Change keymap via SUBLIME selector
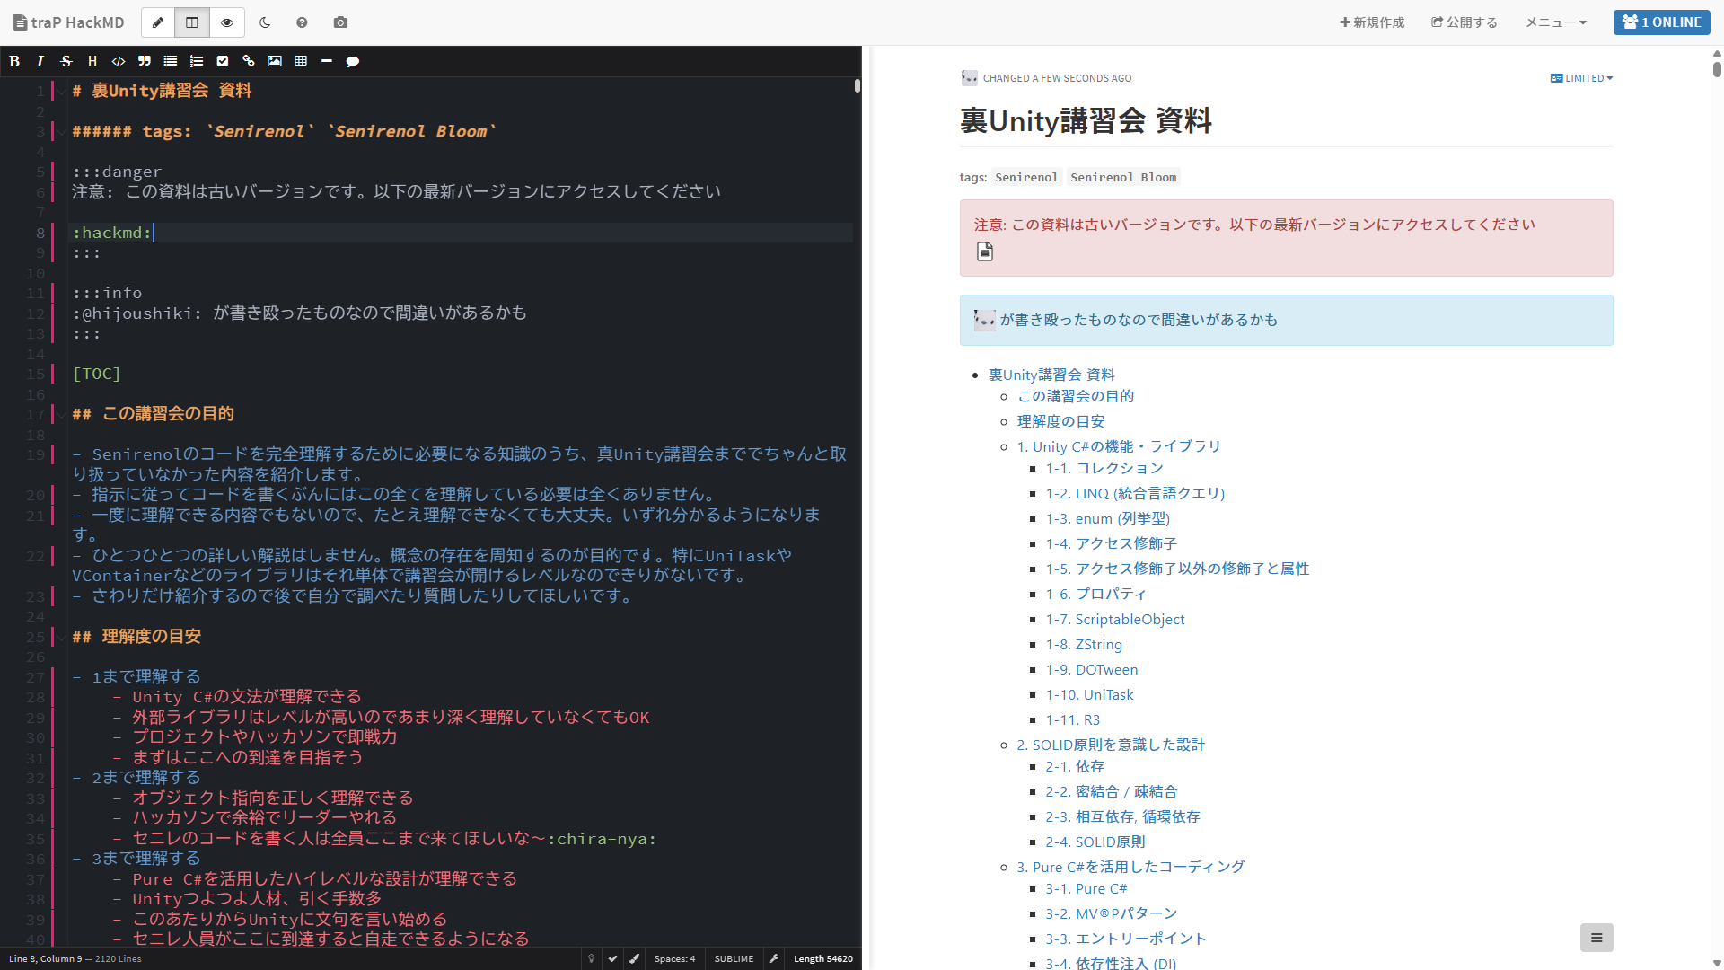The image size is (1724, 970). point(734,958)
